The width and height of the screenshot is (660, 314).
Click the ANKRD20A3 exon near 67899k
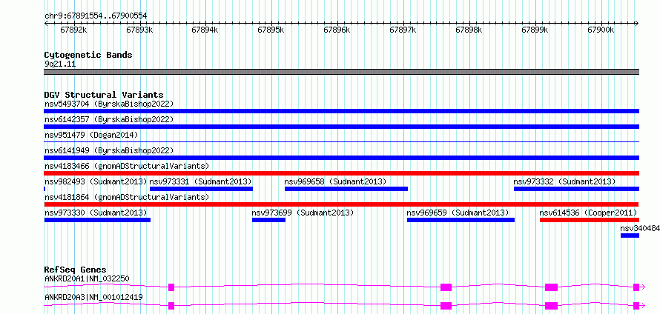point(552,306)
